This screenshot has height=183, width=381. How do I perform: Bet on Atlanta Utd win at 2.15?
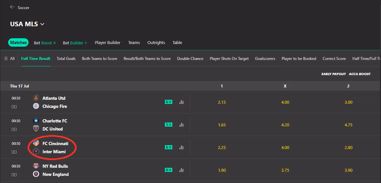pos(222,102)
